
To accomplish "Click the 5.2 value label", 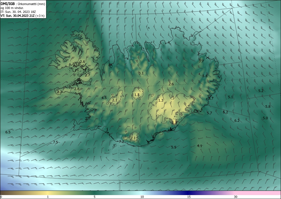I will 261,91.
